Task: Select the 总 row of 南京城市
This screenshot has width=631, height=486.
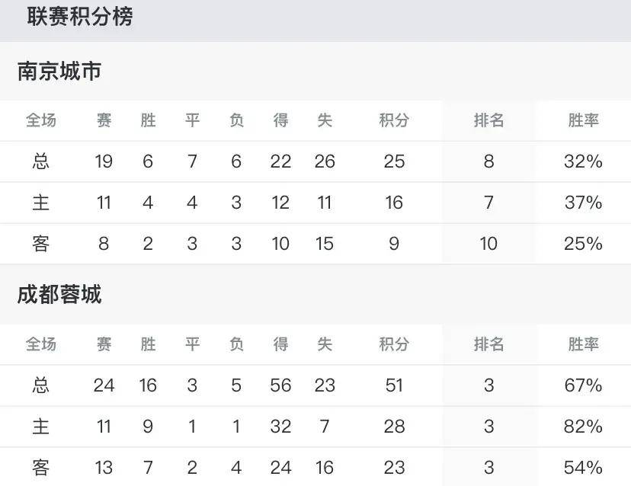Action: (315, 161)
